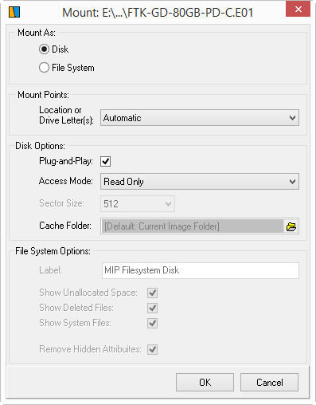Expand the Read Only access mode dropdown
The height and width of the screenshot is (405, 316).
[x=200, y=182]
